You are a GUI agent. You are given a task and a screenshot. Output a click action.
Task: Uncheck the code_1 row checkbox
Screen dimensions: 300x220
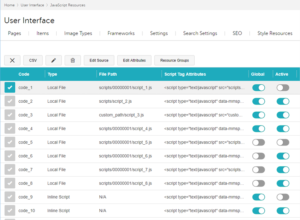(x=10, y=88)
